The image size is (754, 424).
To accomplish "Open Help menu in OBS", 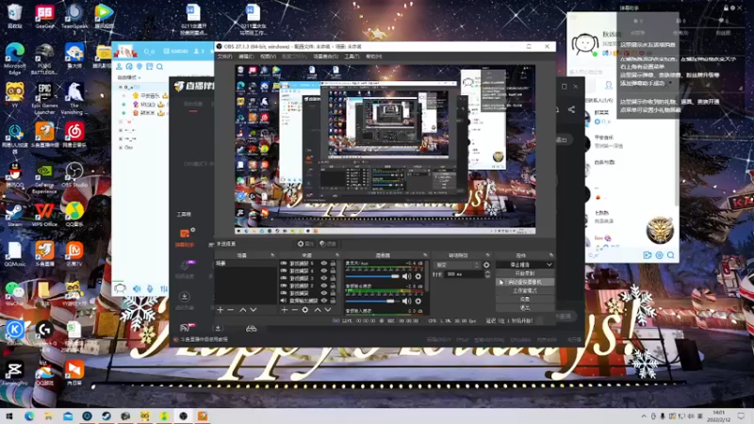I will [x=373, y=57].
